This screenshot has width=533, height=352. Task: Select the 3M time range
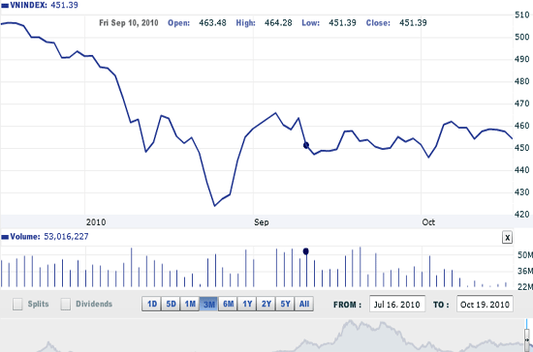tap(208, 304)
